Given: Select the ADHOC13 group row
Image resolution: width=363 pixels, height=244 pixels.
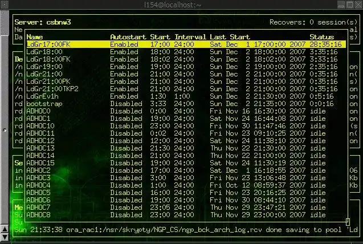Looking at the screenshot, I should click(186, 148).
